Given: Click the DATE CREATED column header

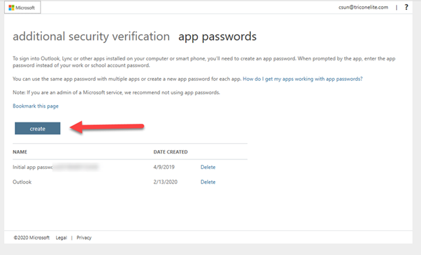Looking at the screenshot, I should click(x=171, y=152).
